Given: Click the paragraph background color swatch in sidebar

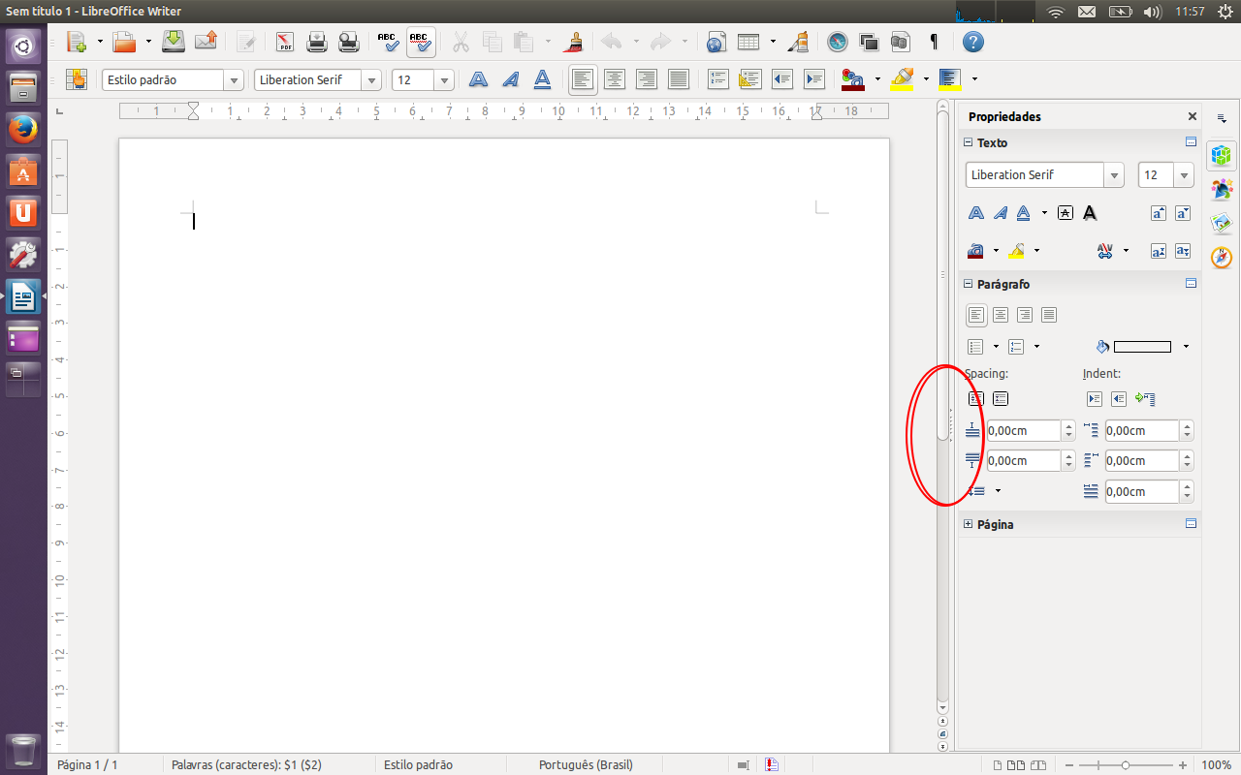Looking at the screenshot, I should pos(1142,347).
